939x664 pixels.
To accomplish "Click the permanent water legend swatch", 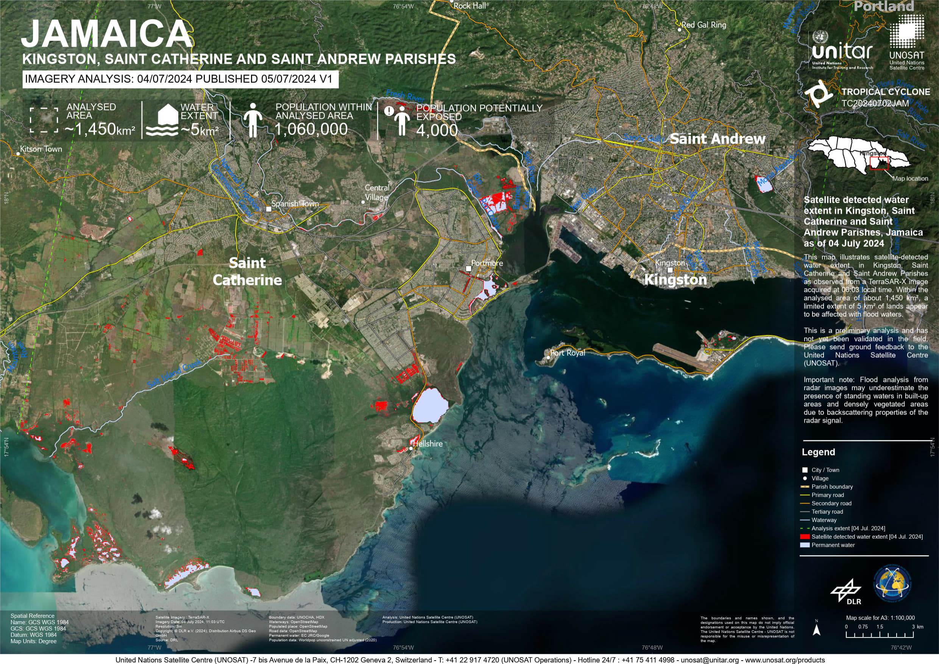I will 805,545.
